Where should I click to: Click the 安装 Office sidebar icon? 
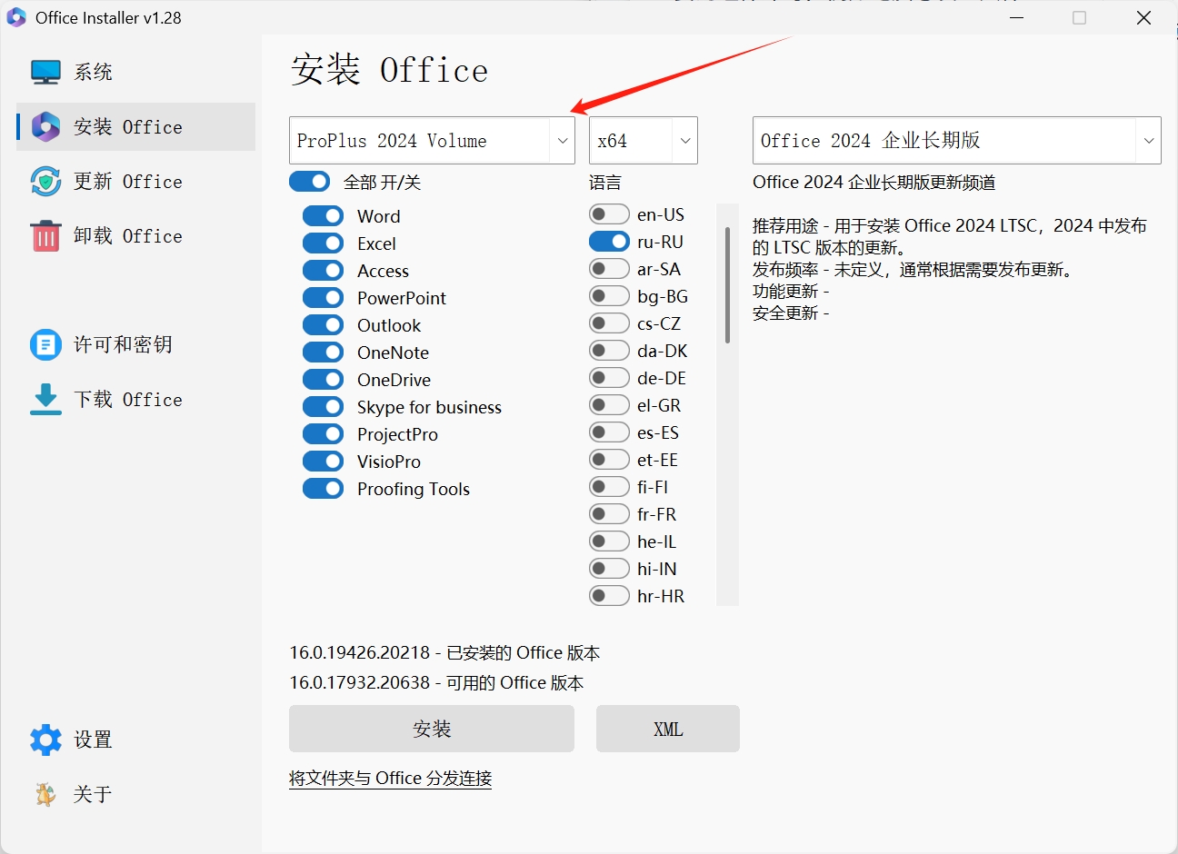tap(45, 126)
